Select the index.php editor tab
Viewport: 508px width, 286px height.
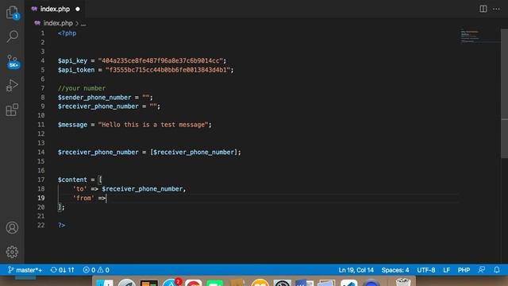[x=55, y=9]
